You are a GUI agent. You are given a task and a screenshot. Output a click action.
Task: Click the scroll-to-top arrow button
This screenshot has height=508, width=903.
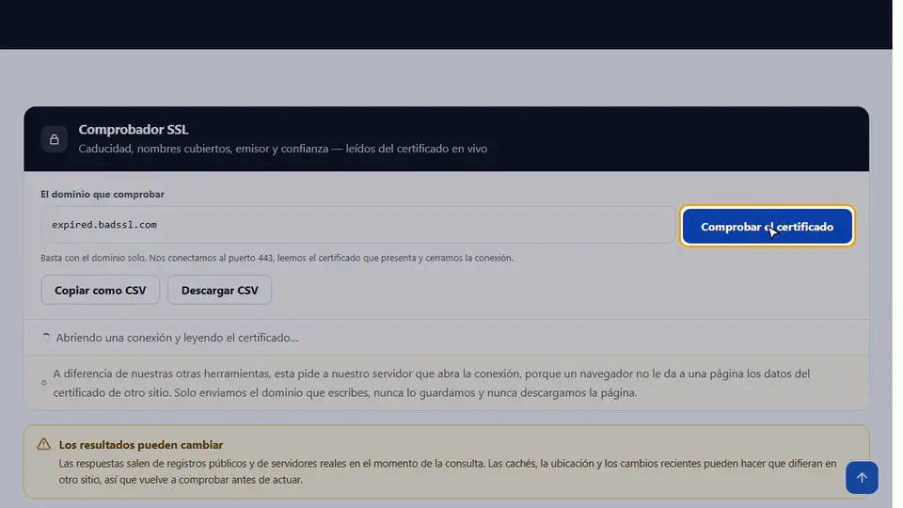coord(862,478)
